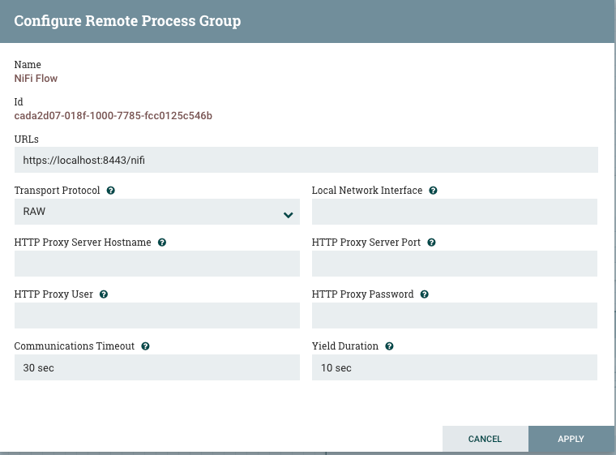This screenshot has width=616, height=455.
Task: Focus the URLs input field
Action: [x=306, y=161]
